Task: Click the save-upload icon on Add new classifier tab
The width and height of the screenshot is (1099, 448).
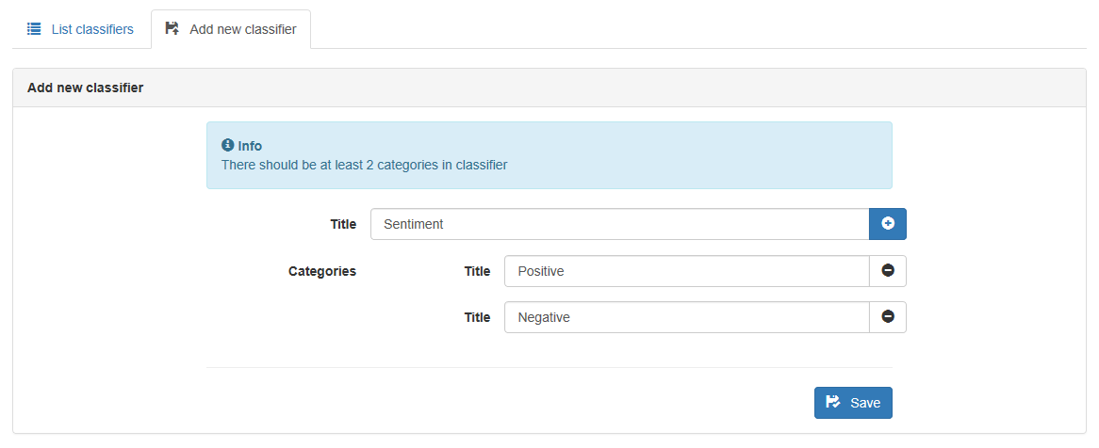Action: pyautogui.click(x=172, y=28)
